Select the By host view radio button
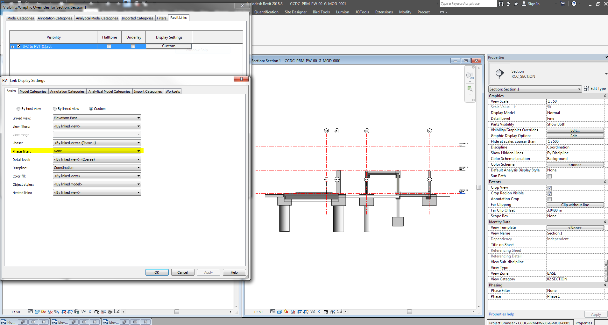The height and width of the screenshot is (325, 608). tap(18, 109)
